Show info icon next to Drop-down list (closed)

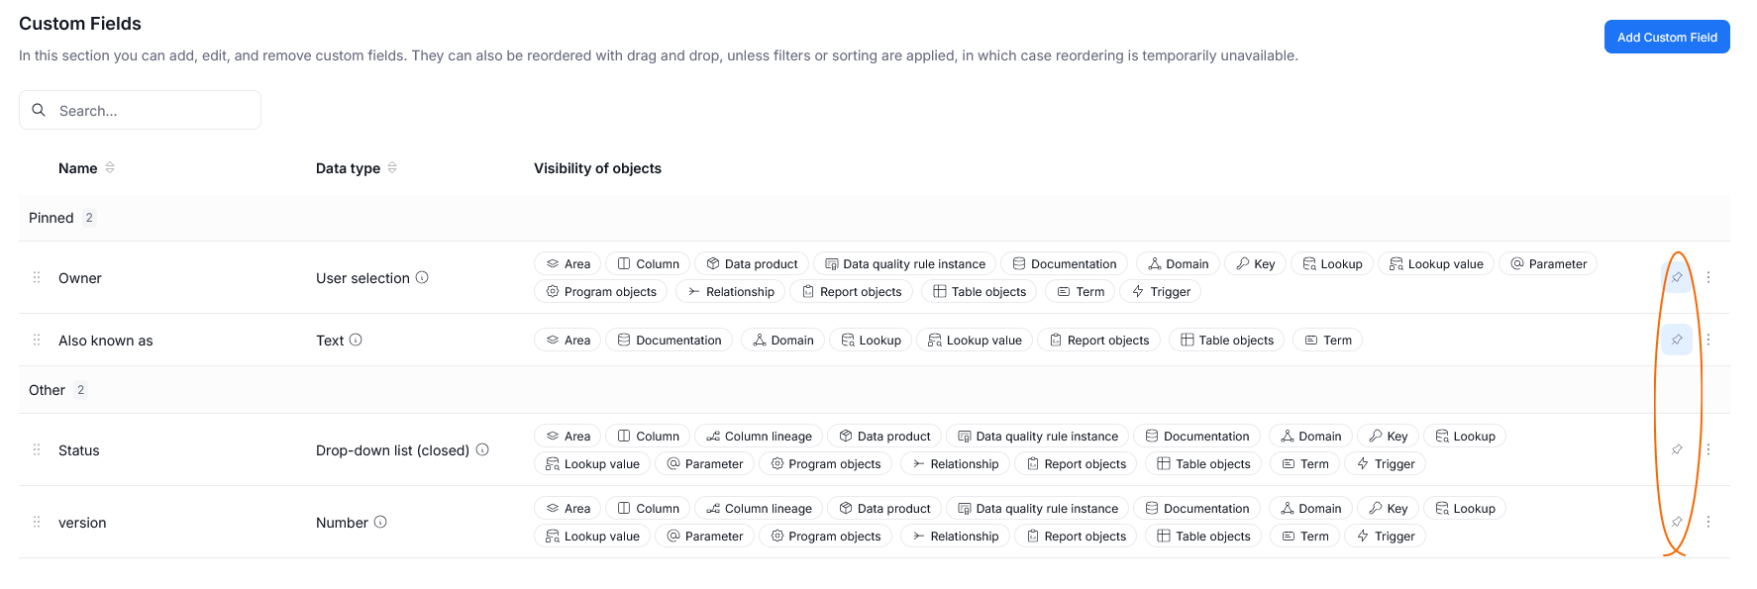click(482, 449)
